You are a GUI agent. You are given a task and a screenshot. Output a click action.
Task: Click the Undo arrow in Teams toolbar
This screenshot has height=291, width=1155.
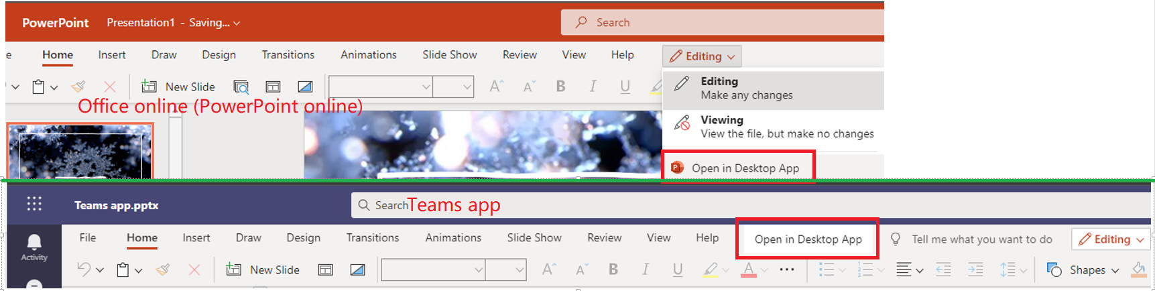tap(84, 270)
